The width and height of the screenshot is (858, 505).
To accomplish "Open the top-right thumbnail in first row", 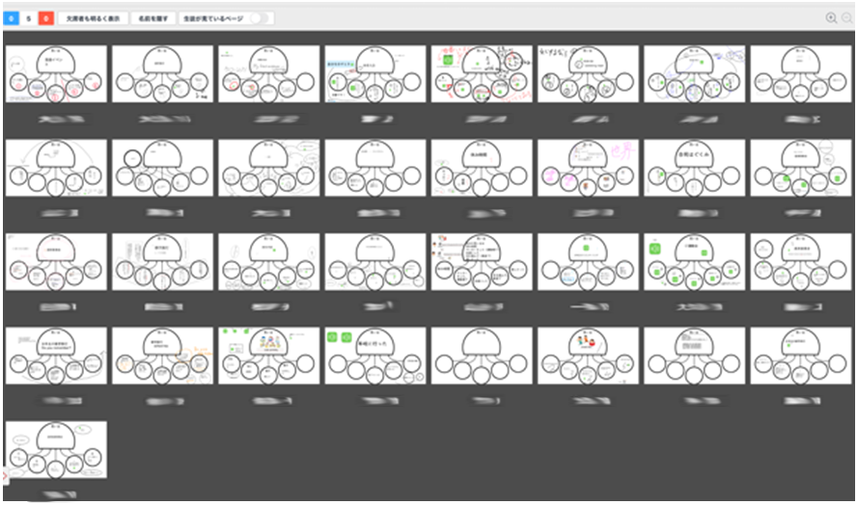I will [801, 74].
